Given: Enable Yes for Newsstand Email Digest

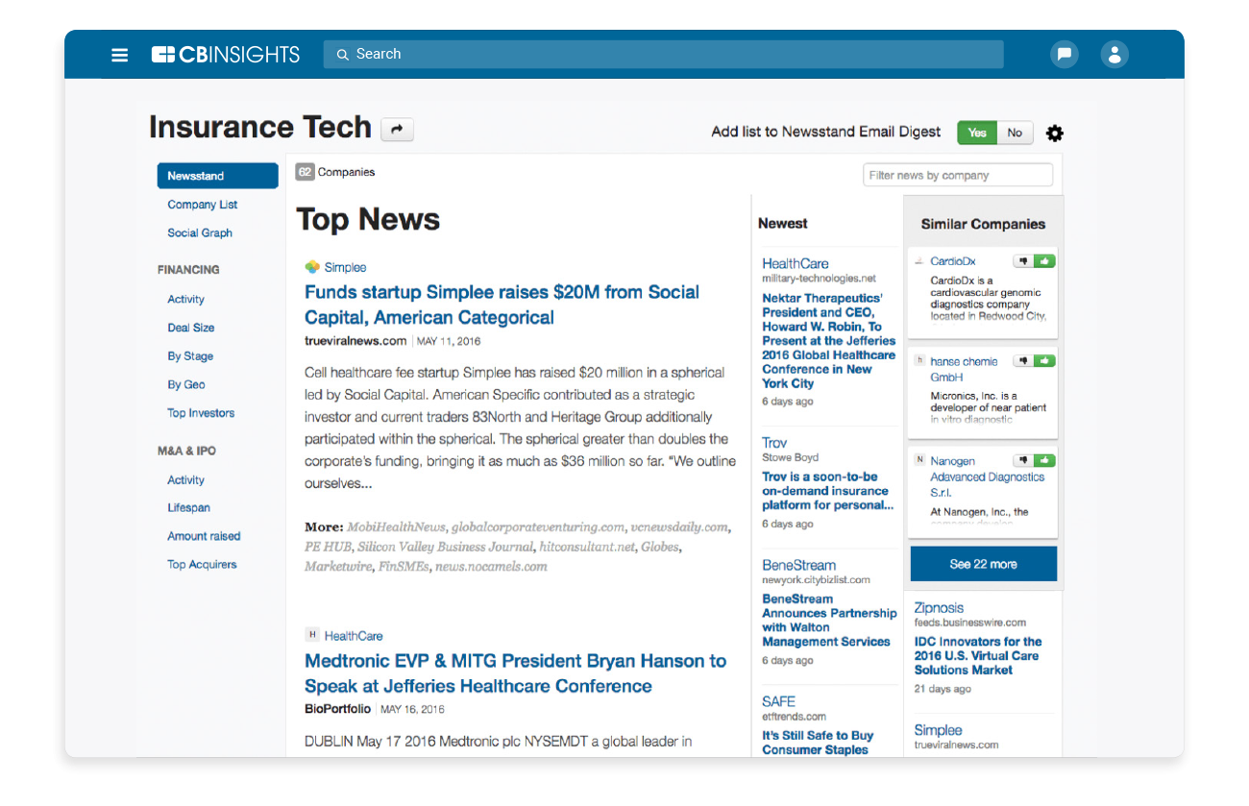Looking at the screenshot, I should pyautogui.click(x=977, y=133).
